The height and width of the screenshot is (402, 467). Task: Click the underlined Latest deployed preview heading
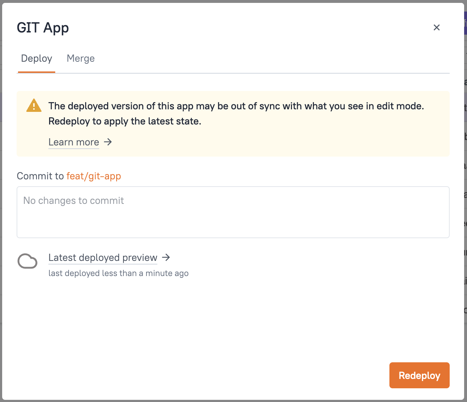pos(102,258)
